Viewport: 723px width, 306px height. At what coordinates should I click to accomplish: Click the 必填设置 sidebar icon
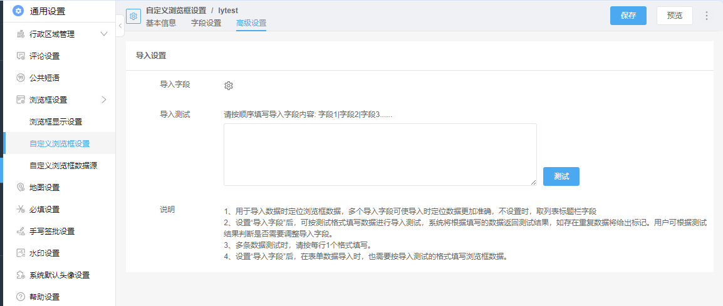click(20, 209)
